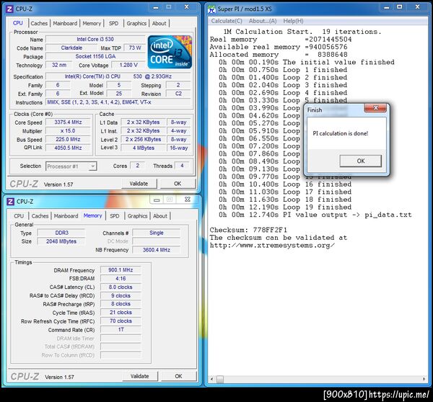Open About tab in top CPU-Z window

coord(159,24)
